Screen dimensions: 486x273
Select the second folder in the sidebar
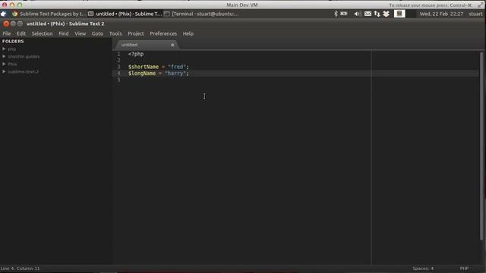[x=24, y=57]
